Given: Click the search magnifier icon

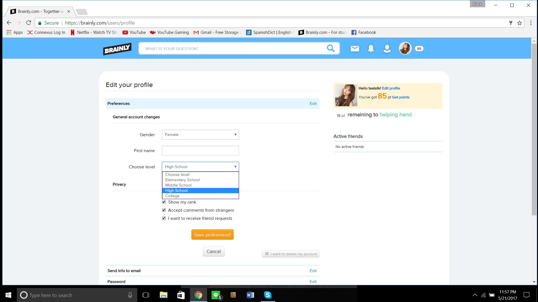Looking at the screenshot, I should 331,48.
